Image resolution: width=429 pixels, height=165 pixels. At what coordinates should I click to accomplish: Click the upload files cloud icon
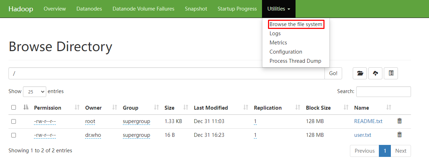click(x=375, y=73)
